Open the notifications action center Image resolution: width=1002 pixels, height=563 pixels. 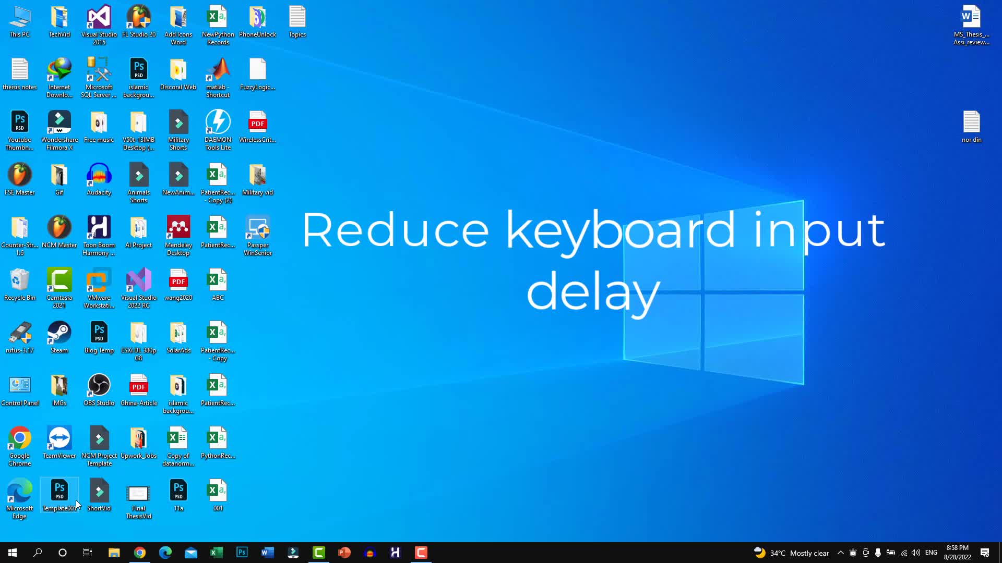click(984, 553)
